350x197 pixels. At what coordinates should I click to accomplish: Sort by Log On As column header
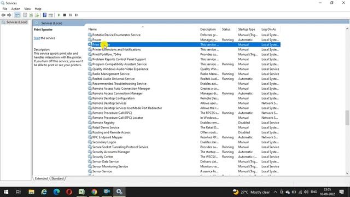click(x=269, y=29)
